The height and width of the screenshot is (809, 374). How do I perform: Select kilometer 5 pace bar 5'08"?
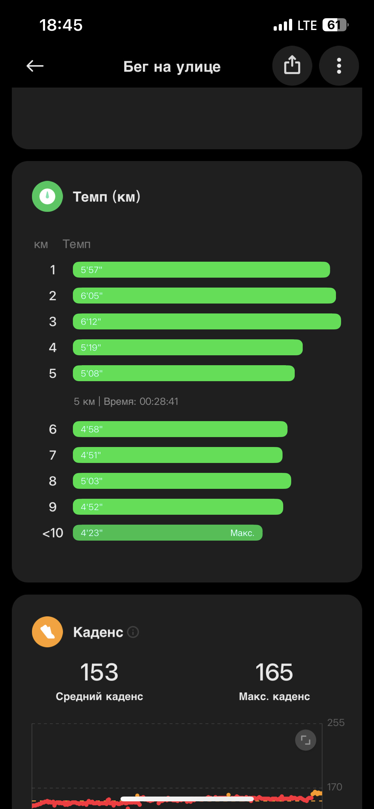tap(184, 373)
